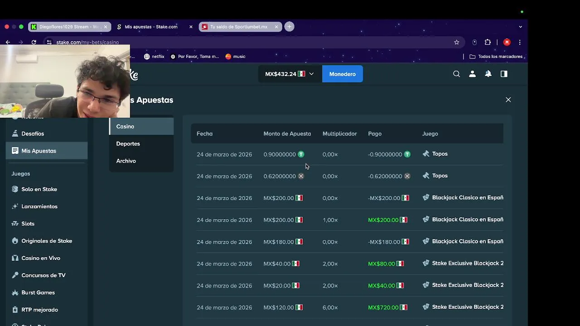Click the Pago column header
Viewport: 580px width, 326px height.
[x=375, y=134]
